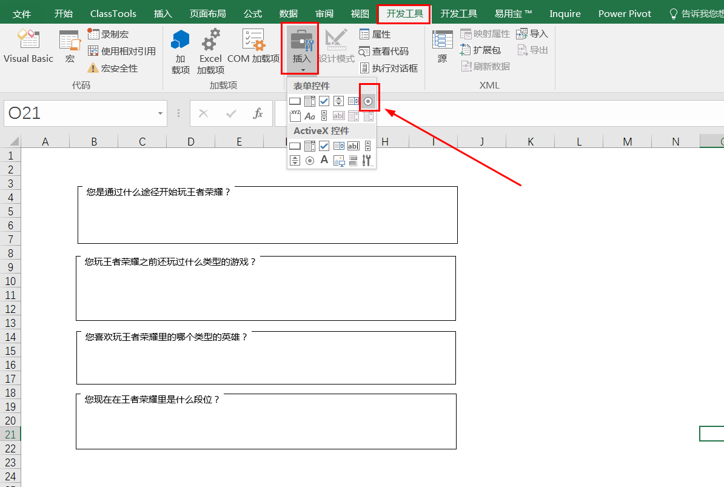Viewport: 724px width, 487px height.
Task: Click XML 导入 import
Action: 532,34
